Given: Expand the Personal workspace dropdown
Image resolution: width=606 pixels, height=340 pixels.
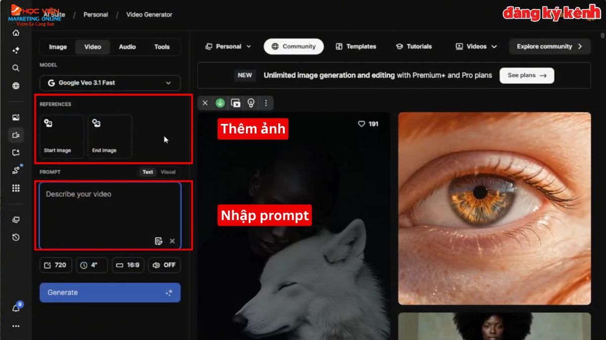Looking at the screenshot, I should pos(228,46).
